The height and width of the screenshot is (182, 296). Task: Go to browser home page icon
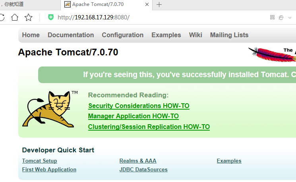(15, 17)
